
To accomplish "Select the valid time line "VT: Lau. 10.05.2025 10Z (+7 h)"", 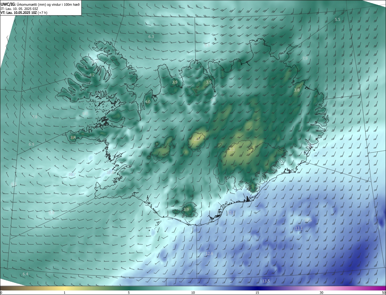I will 24,13.
